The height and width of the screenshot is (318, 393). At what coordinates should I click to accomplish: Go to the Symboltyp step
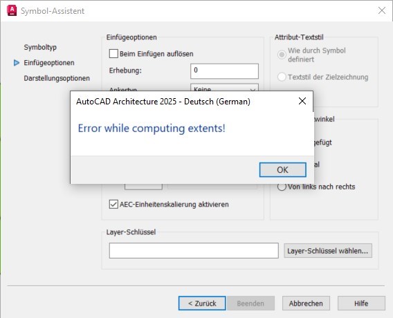coord(40,47)
